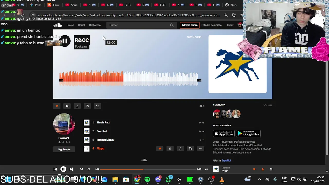The height and width of the screenshot is (185, 329).
Task: Like the current track in the player bar
Action: [254, 169]
